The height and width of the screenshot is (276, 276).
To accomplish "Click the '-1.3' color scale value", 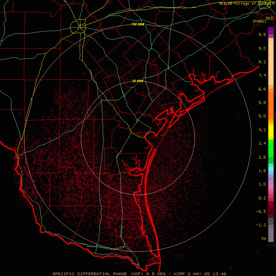I will point(261,225).
